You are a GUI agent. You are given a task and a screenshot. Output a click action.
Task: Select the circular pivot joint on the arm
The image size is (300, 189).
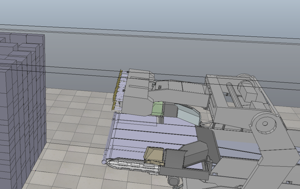tap(265, 124)
